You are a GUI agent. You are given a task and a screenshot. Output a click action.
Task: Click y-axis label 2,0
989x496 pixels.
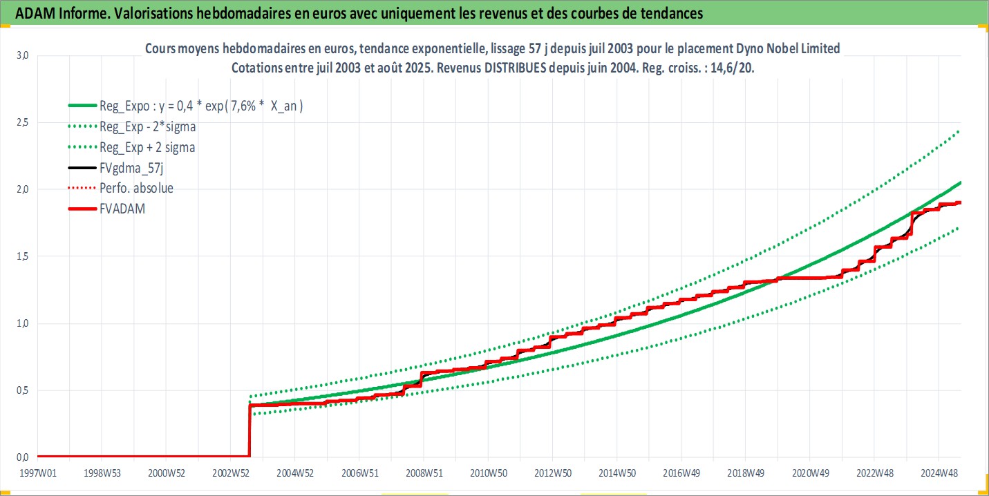click(x=22, y=190)
